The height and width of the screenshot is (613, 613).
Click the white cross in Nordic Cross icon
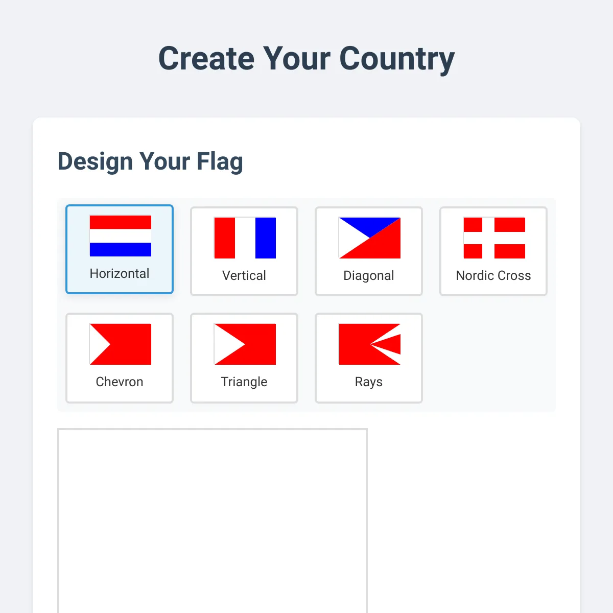coord(488,238)
